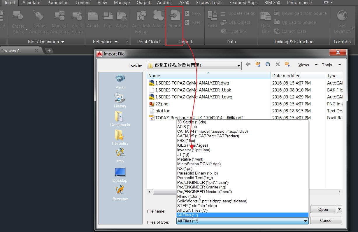The height and width of the screenshot is (232, 358).
Task: Insert a Hyperlink
Action: pos(234,31)
